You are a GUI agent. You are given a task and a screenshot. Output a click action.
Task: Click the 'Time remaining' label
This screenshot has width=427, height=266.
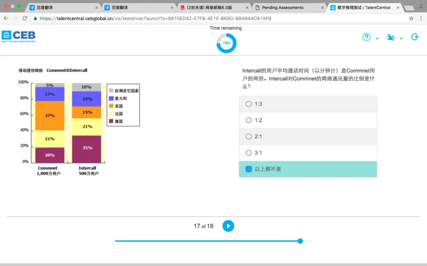coord(225,28)
